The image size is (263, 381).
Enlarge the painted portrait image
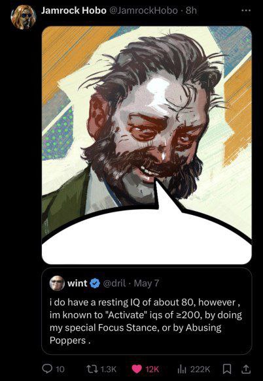147,145
